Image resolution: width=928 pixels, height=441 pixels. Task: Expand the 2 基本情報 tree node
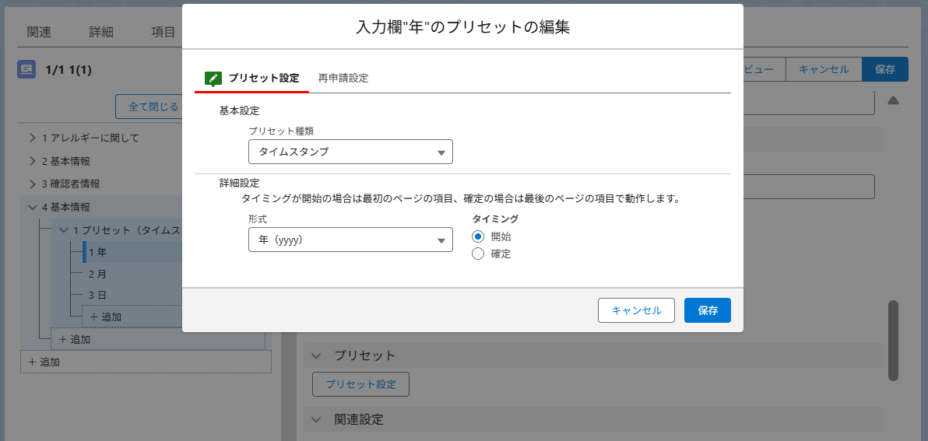point(33,161)
